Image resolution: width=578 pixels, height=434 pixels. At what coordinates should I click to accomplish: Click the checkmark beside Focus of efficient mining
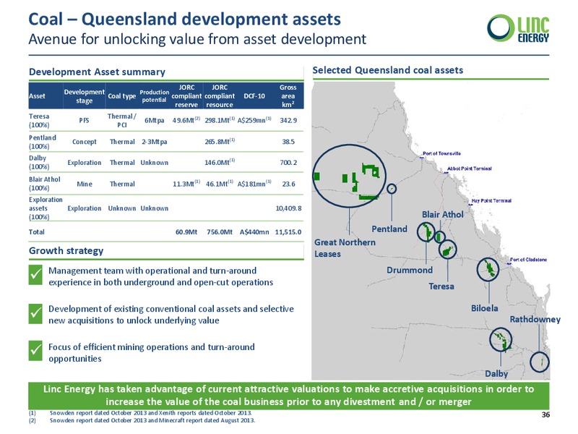[x=35, y=350]
